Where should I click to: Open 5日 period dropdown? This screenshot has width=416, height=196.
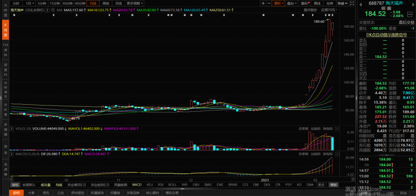tap(29, 3)
